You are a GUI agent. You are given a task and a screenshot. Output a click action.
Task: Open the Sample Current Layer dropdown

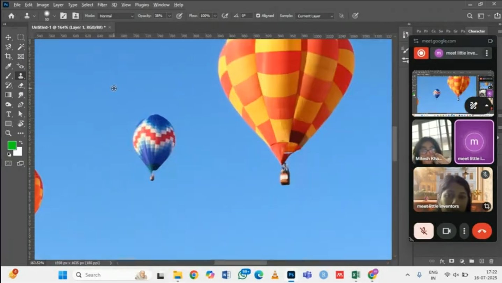point(315,16)
